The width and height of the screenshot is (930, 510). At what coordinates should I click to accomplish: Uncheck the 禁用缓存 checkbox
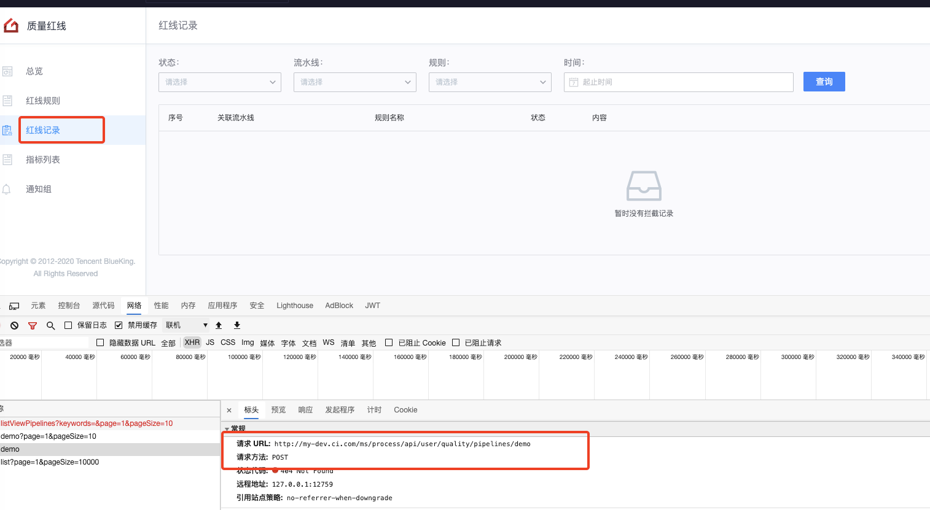pyautogui.click(x=119, y=325)
